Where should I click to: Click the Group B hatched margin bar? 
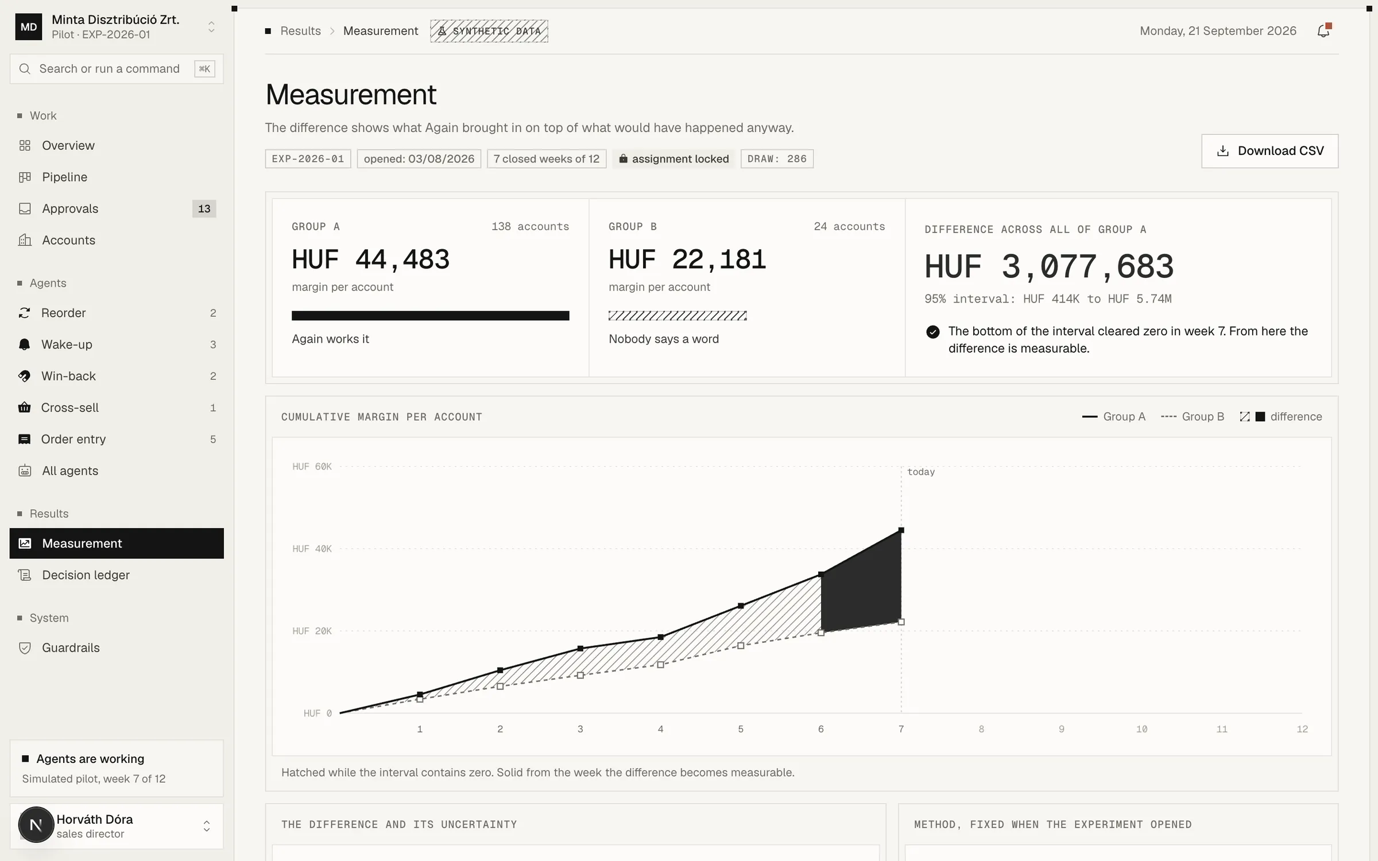[x=678, y=316]
